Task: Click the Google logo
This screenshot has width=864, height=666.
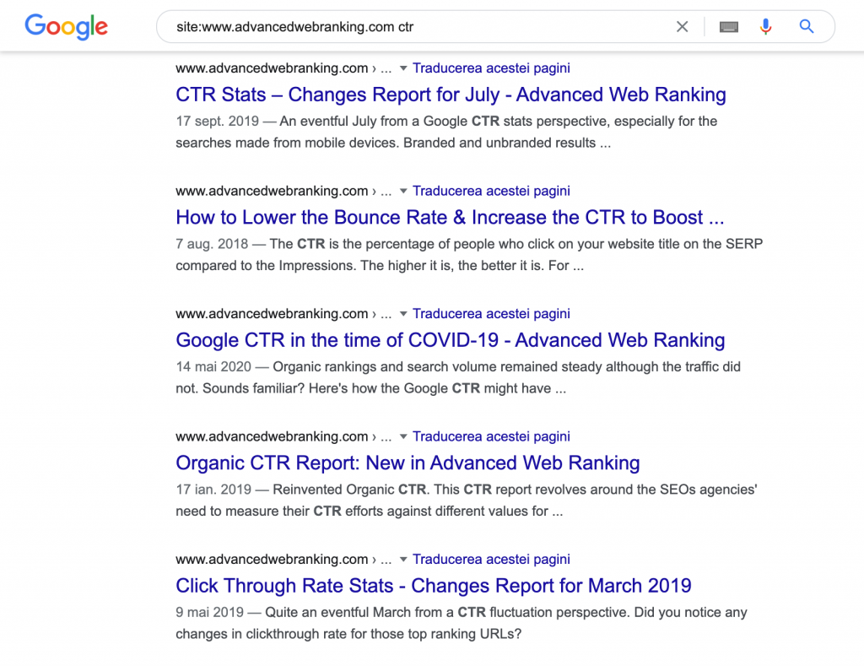Action: coord(66,27)
